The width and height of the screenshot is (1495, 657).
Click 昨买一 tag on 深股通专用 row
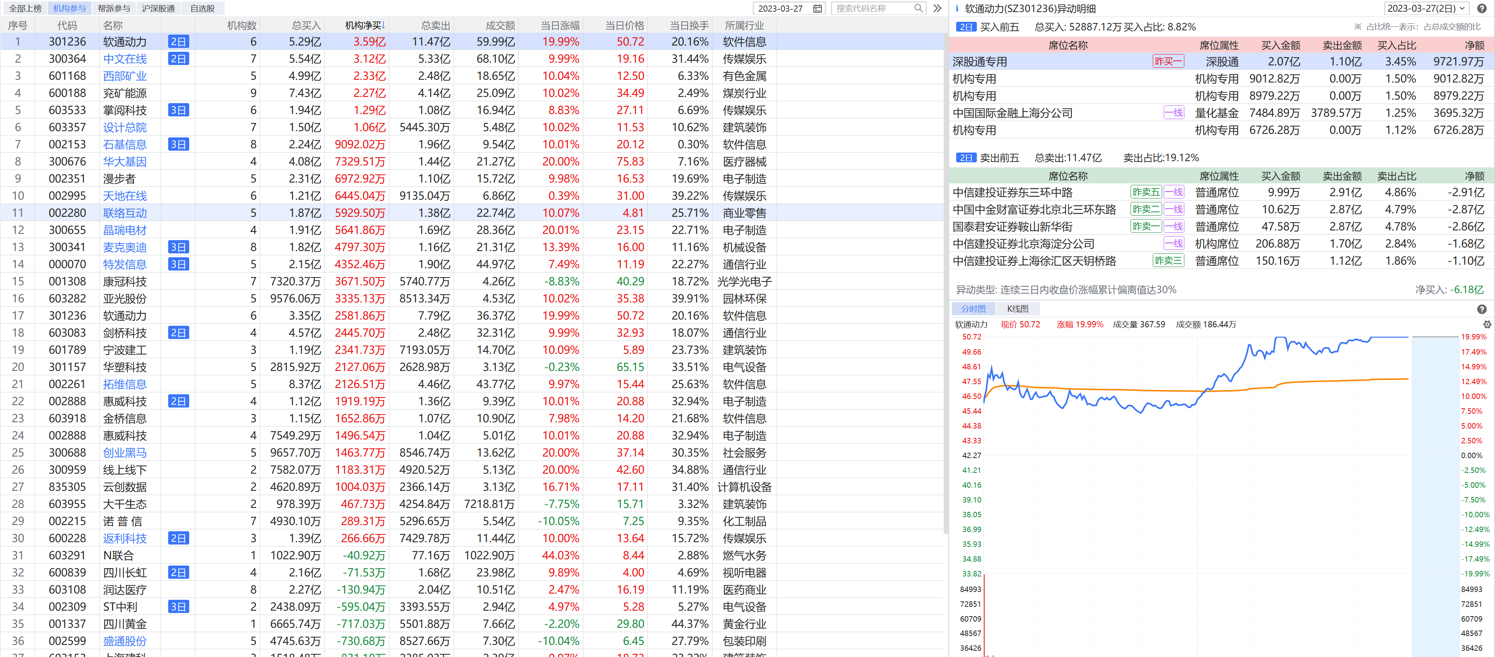coord(1168,61)
